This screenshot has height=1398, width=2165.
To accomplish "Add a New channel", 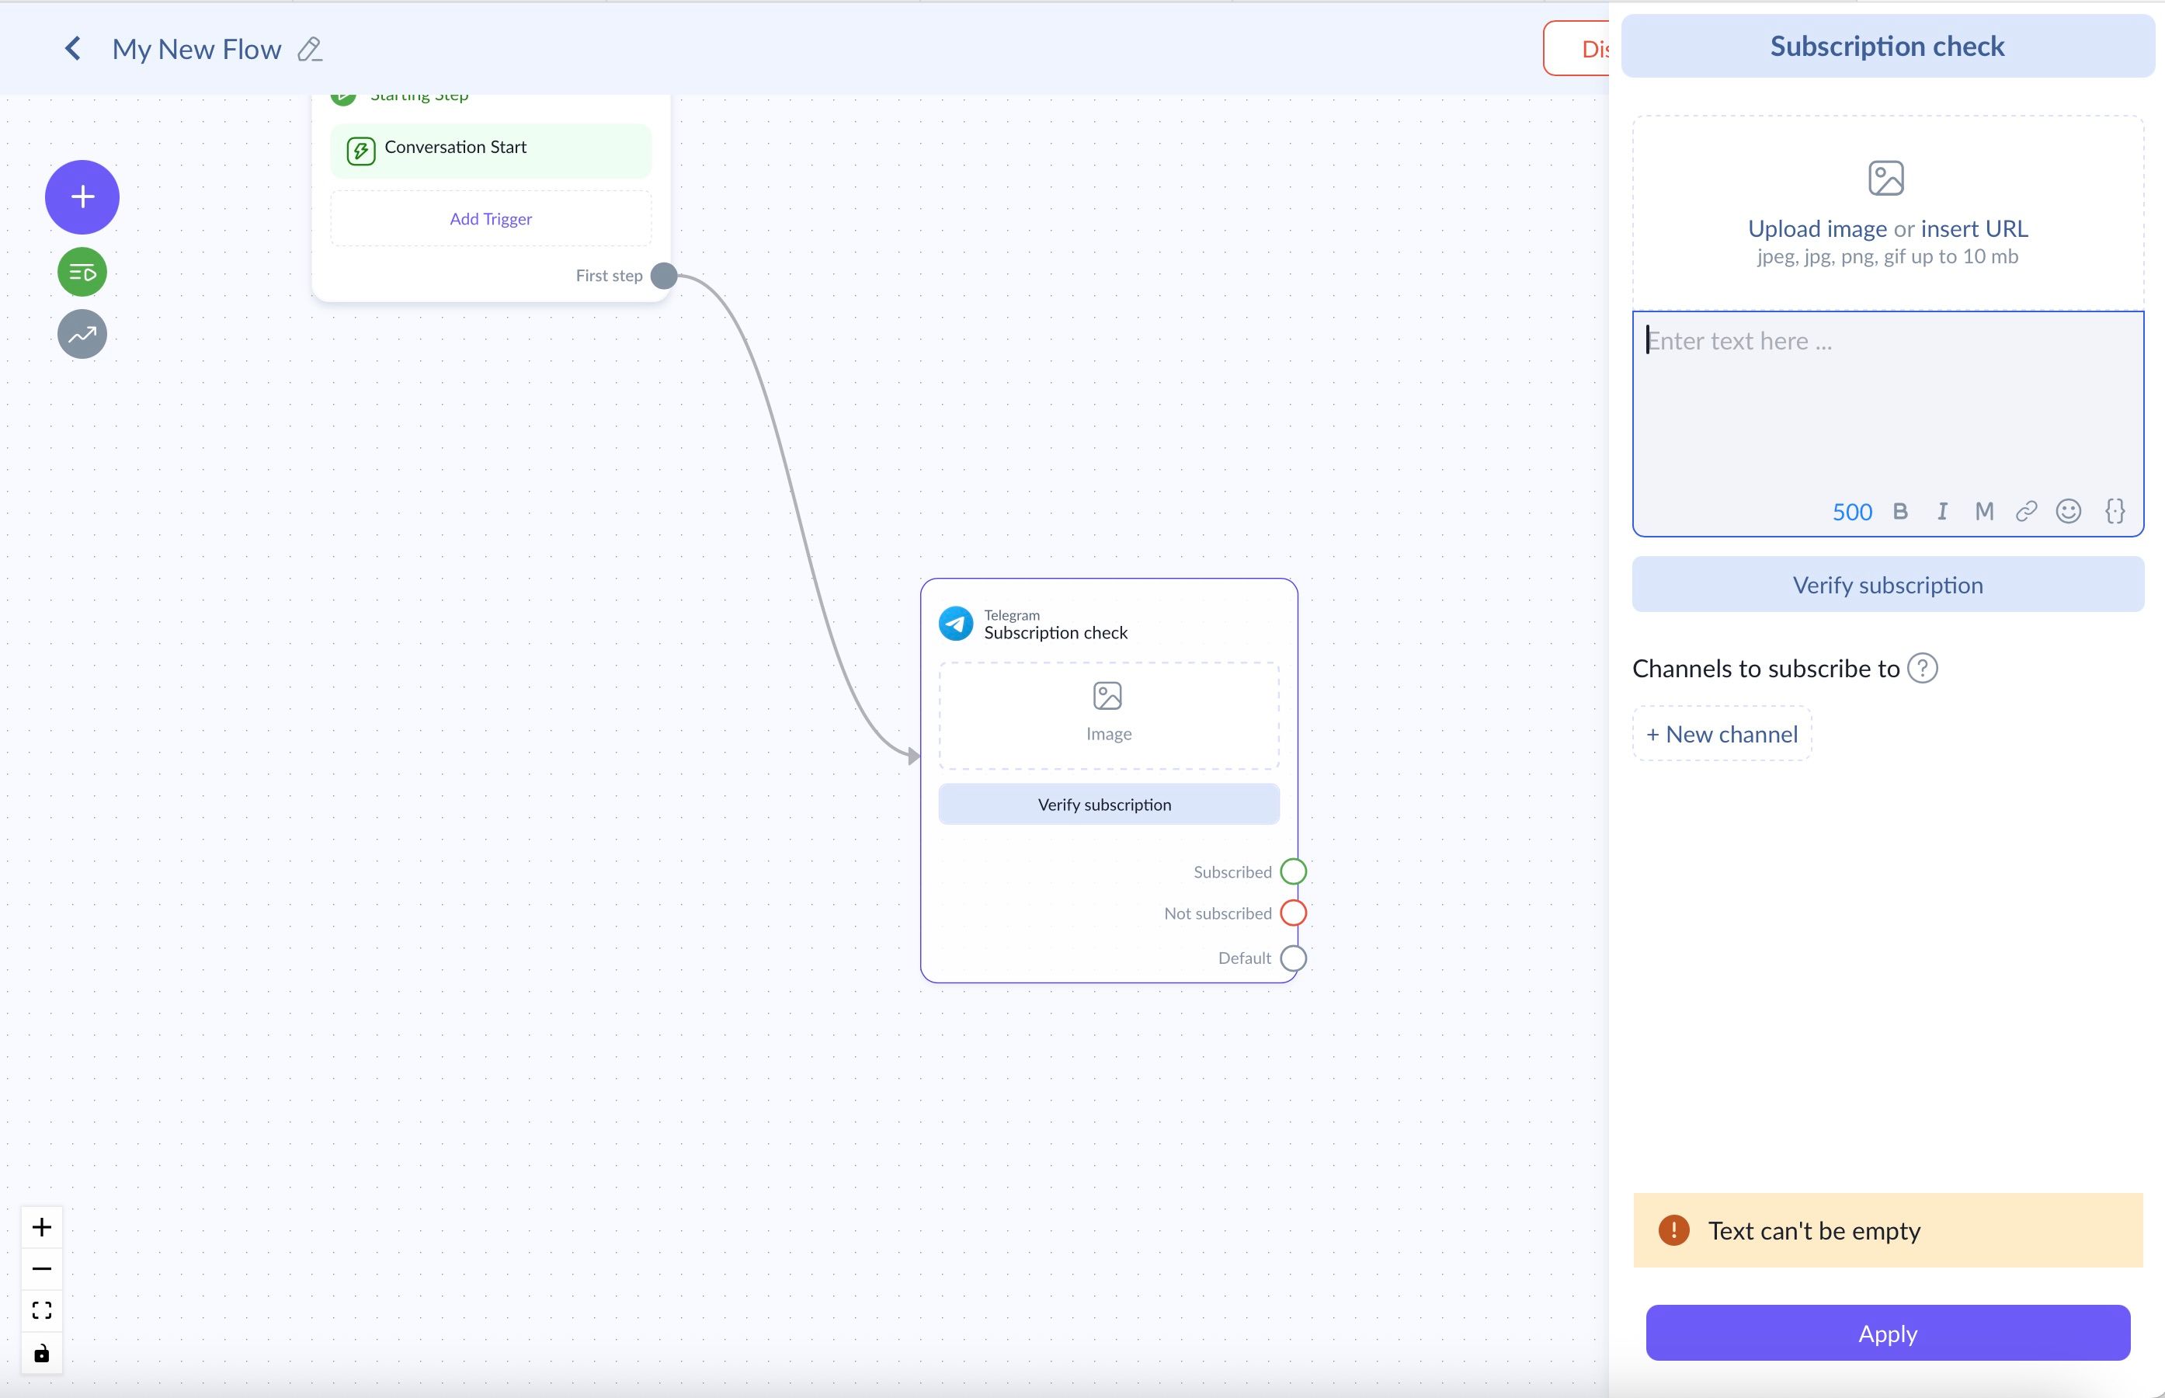I will pos(1722,733).
